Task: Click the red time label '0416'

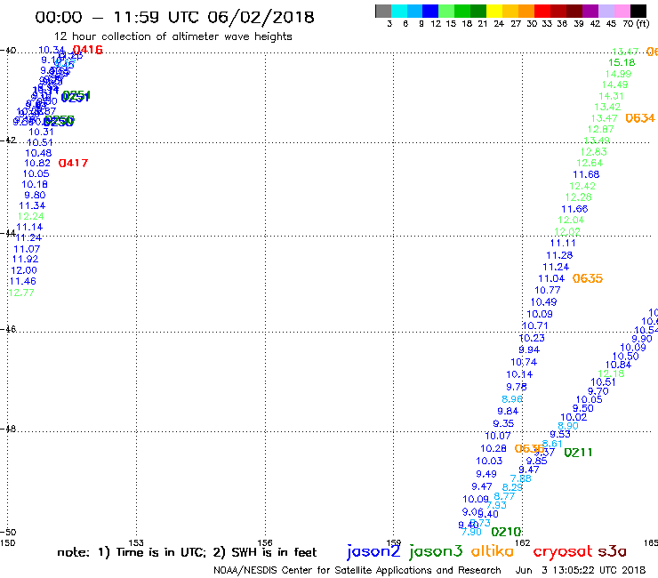Action: click(88, 50)
